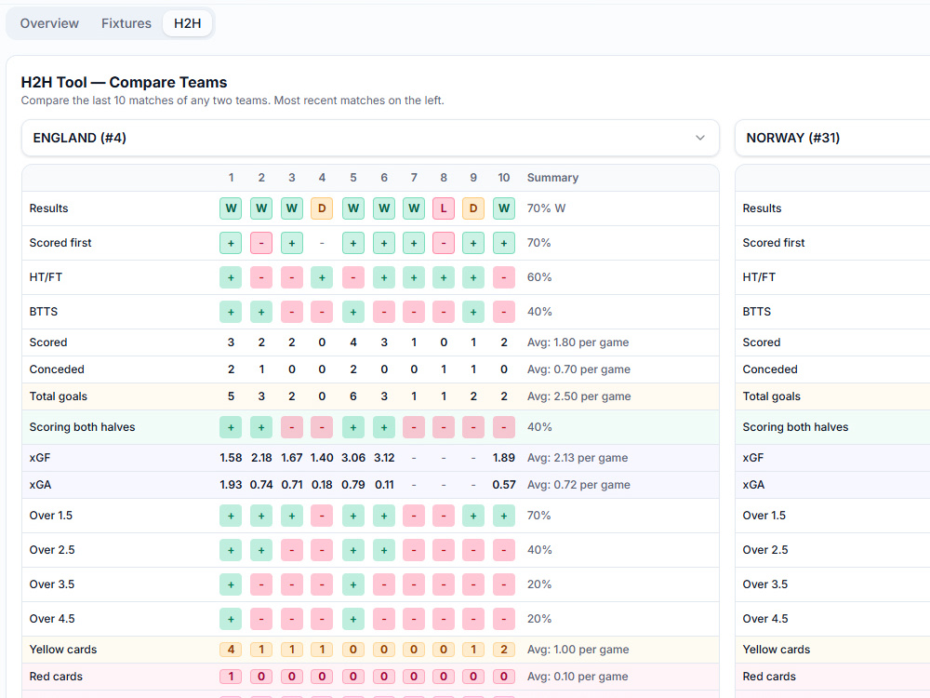Expand the ENGLAND (#4) team dropdown
This screenshot has width=930, height=698.
(370, 138)
